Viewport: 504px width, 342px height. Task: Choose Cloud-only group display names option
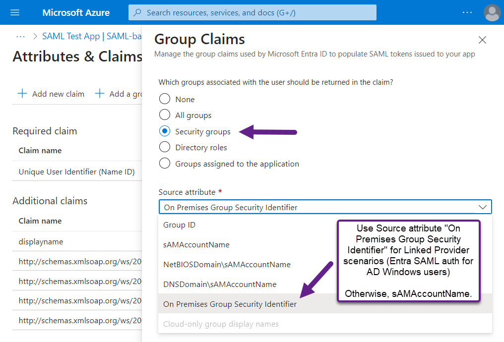[325, 324]
